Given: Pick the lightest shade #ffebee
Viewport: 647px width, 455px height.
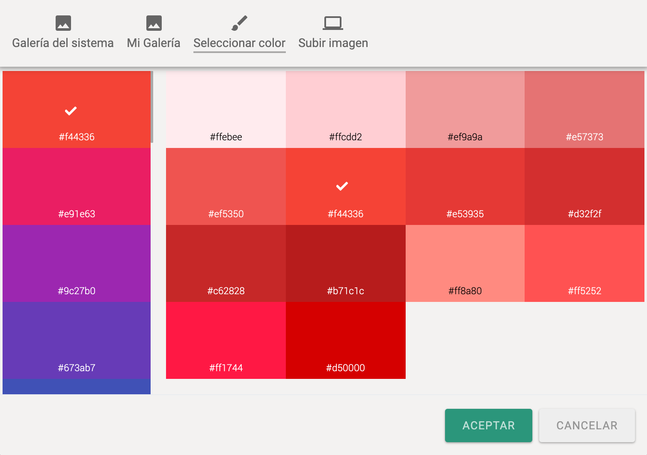Looking at the screenshot, I should point(226,109).
